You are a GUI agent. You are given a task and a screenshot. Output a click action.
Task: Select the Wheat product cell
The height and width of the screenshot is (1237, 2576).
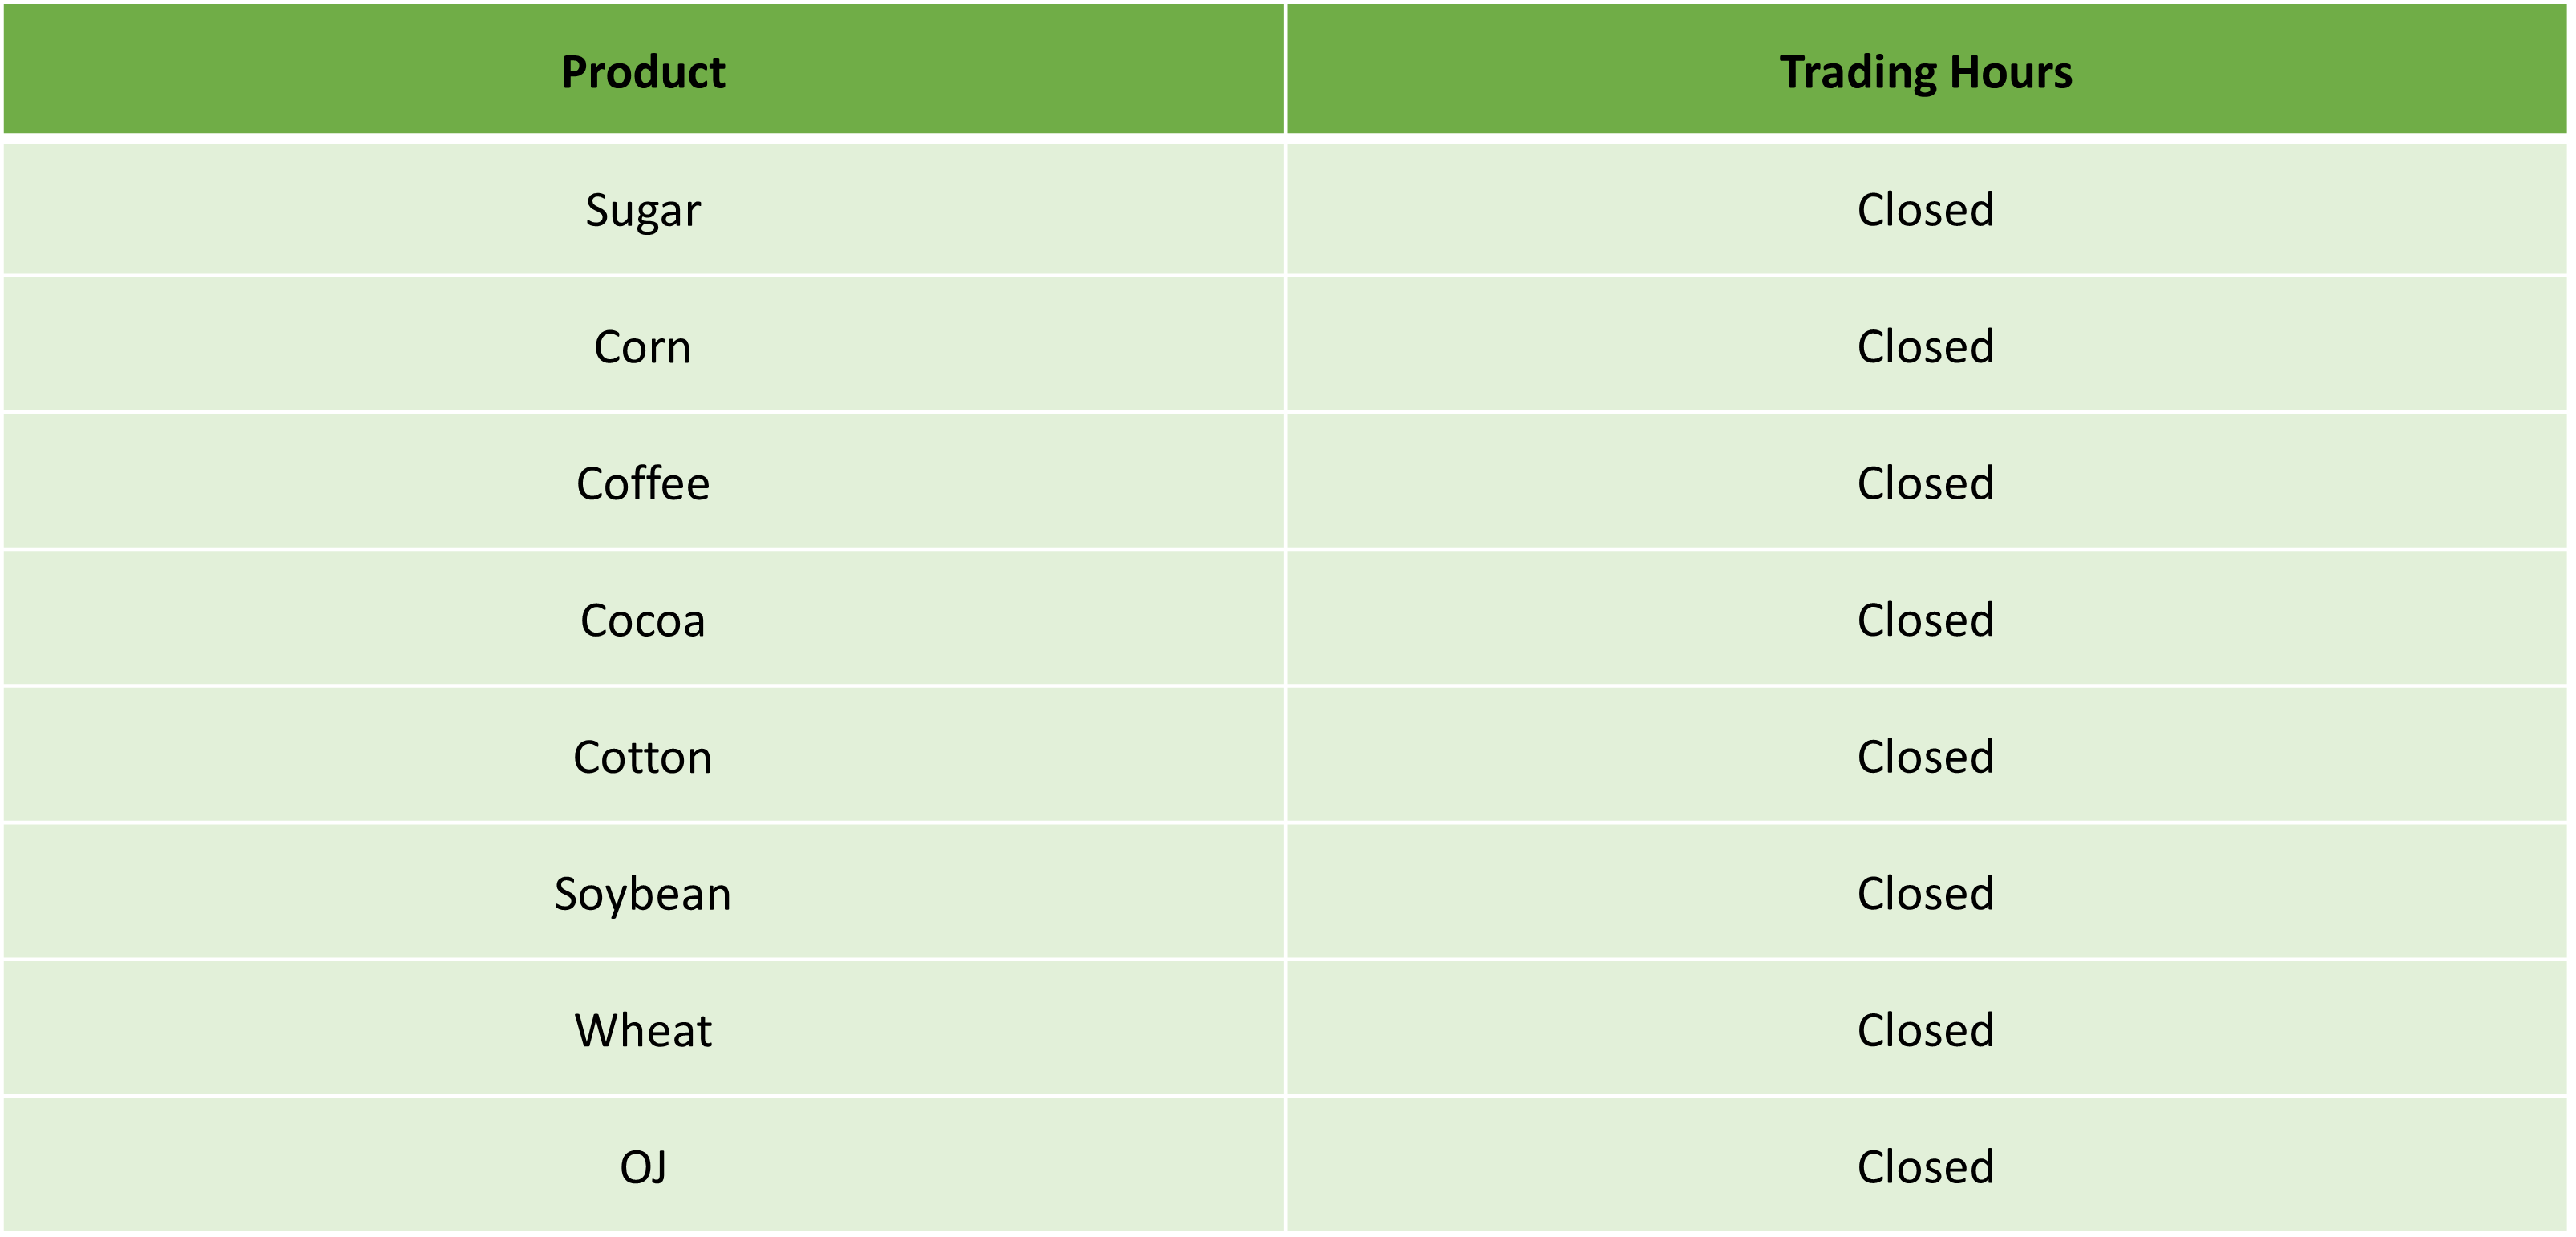tap(643, 1029)
